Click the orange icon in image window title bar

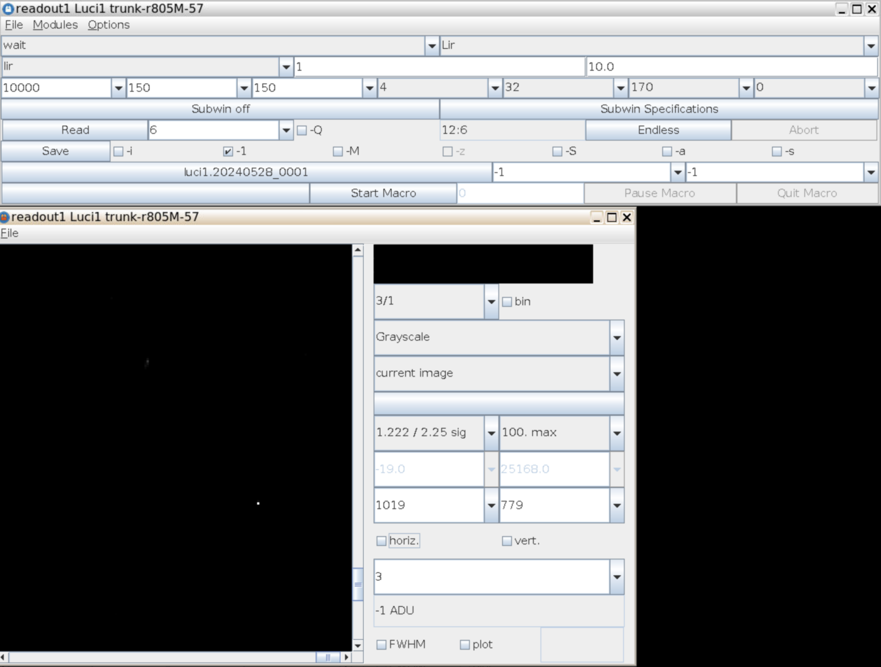[5, 217]
